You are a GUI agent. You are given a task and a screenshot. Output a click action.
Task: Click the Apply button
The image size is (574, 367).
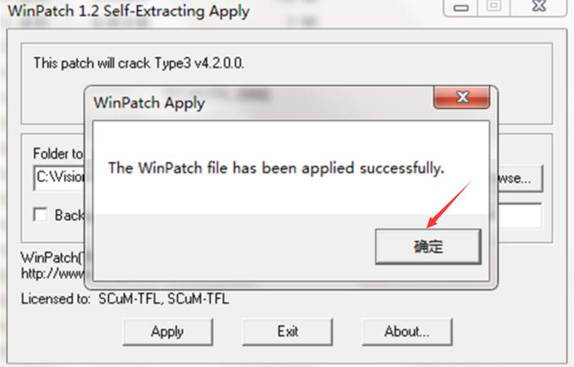(x=167, y=331)
